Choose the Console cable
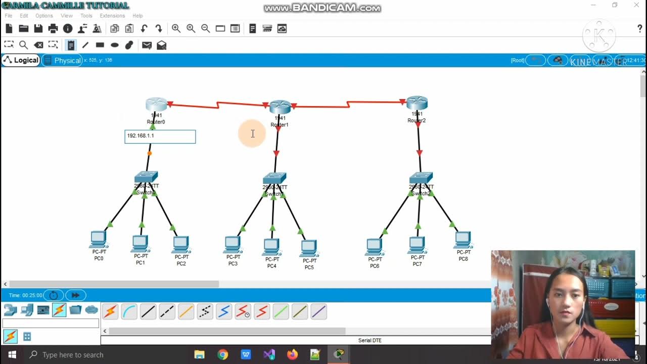This screenshot has height=364, width=647. pyautogui.click(x=129, y=312)
